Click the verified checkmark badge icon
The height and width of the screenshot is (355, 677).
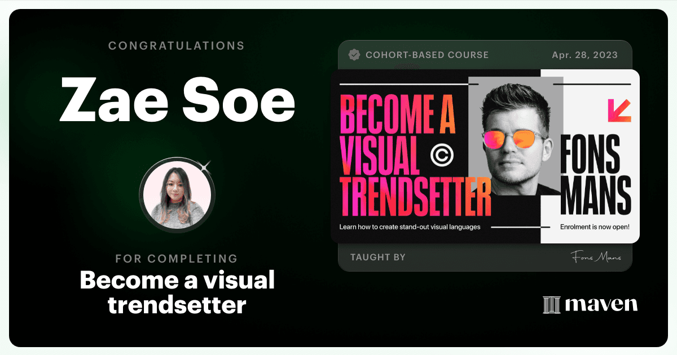354,55
